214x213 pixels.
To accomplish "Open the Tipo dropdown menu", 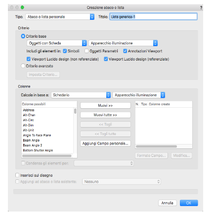I will (x=60, y=17).
